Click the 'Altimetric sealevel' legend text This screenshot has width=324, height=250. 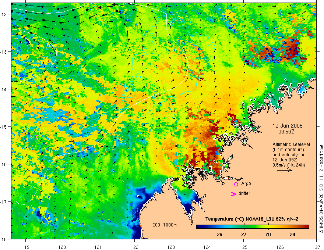(x=291, y=144)
